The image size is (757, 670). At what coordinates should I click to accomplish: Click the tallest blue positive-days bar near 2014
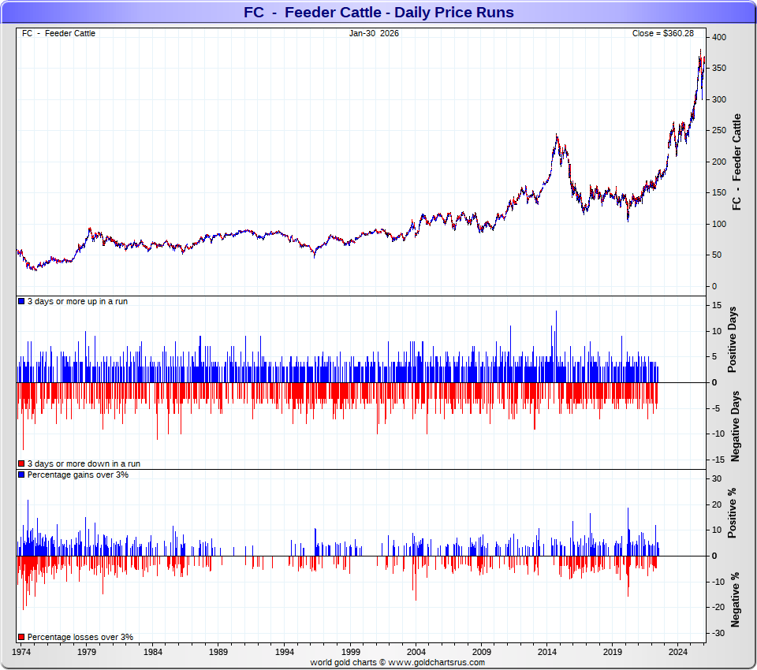[x=556, y=346]
